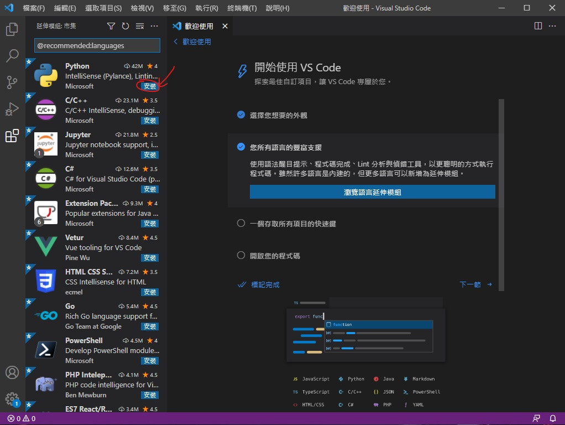Focus the @recommended:languages search box

(97, 45)
